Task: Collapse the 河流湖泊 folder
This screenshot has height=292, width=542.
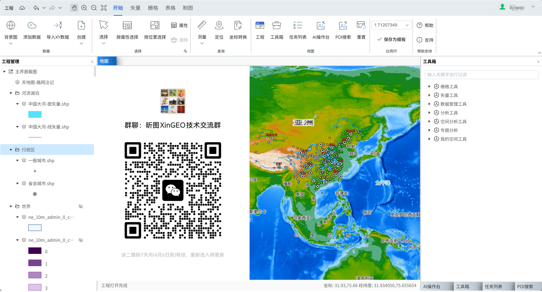Action: [11, 93]
